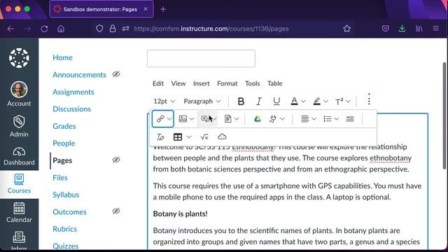This screenshot has height=252, width=448.
Task: Click the Announcements hidden eye icon
Action: pyautogui.click(x=116, y=74)
